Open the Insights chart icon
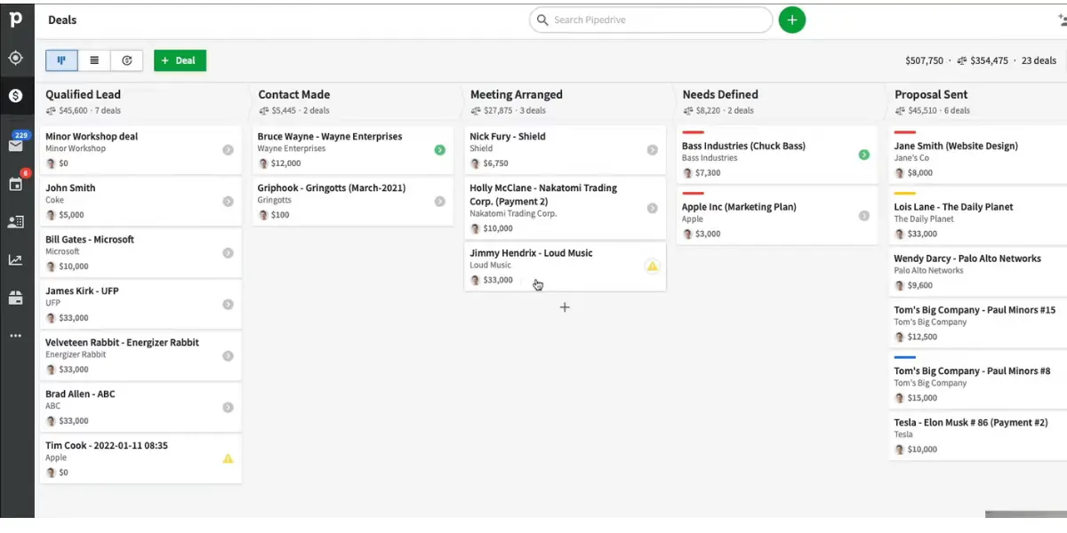 pos(16,260)
